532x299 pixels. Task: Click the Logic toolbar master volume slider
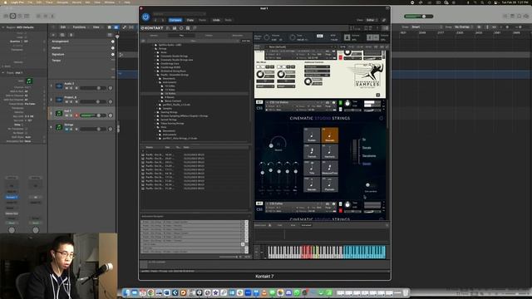click(x=418, y=17)
